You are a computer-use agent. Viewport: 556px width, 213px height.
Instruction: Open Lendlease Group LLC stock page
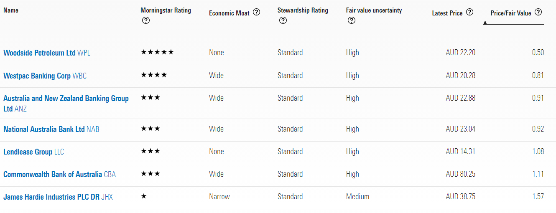coord(34,152)
